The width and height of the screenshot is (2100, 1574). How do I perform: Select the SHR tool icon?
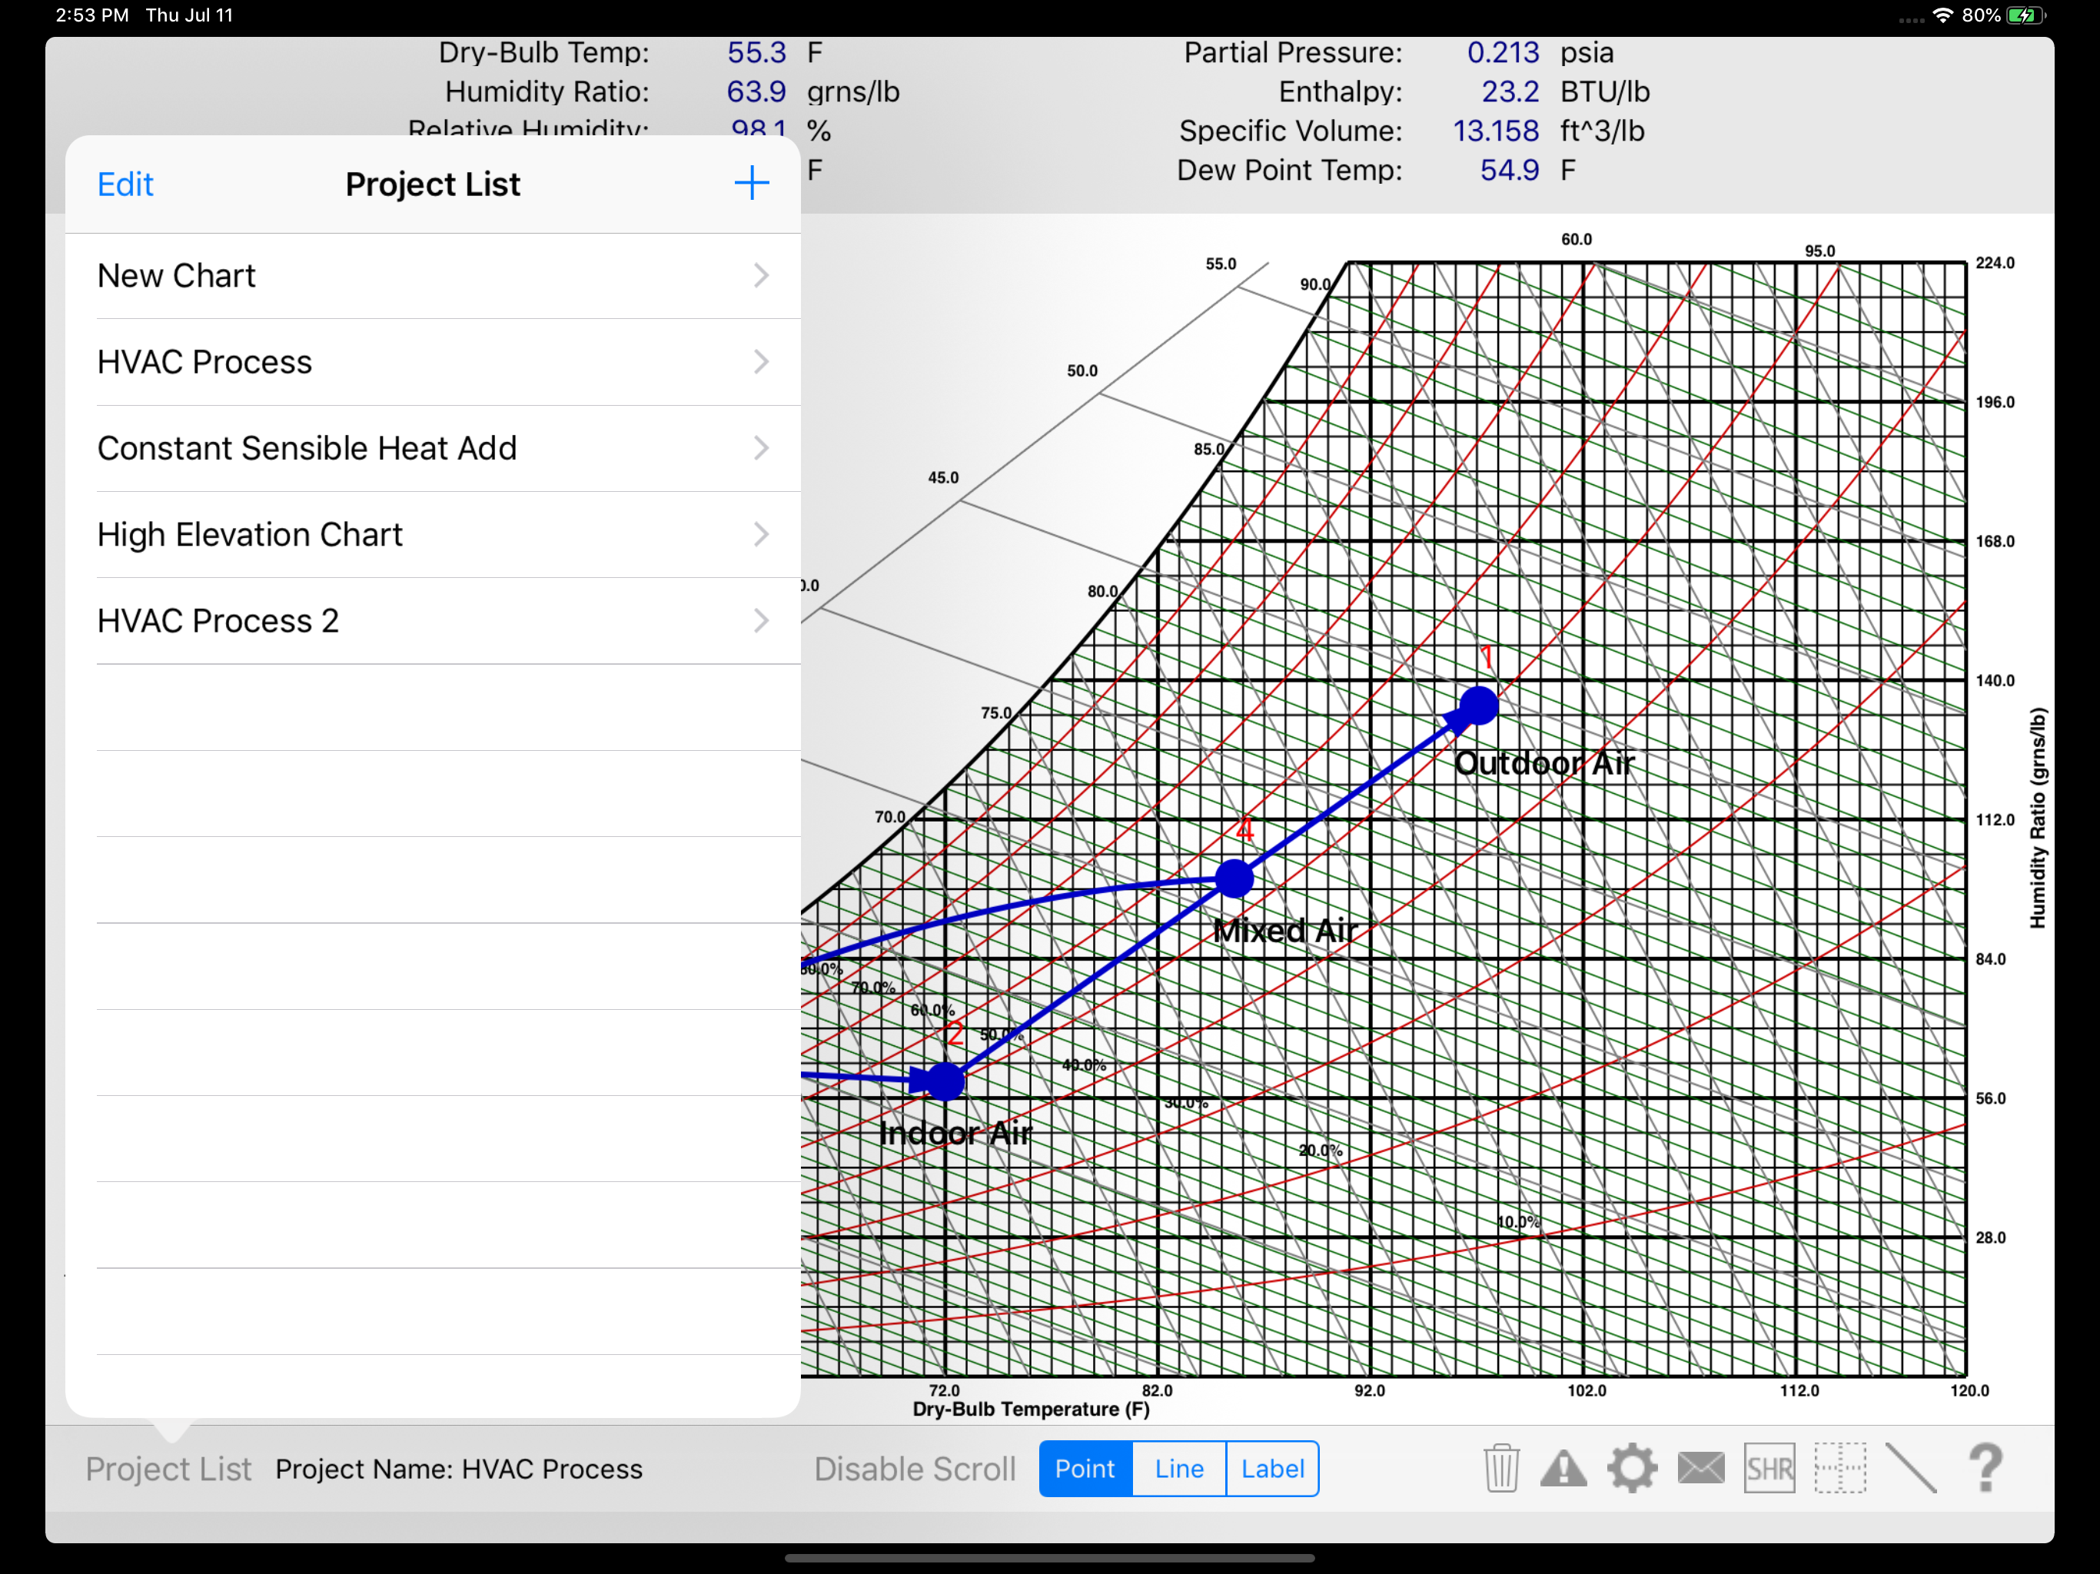pyautogui.click(x=1769, y=1468)
